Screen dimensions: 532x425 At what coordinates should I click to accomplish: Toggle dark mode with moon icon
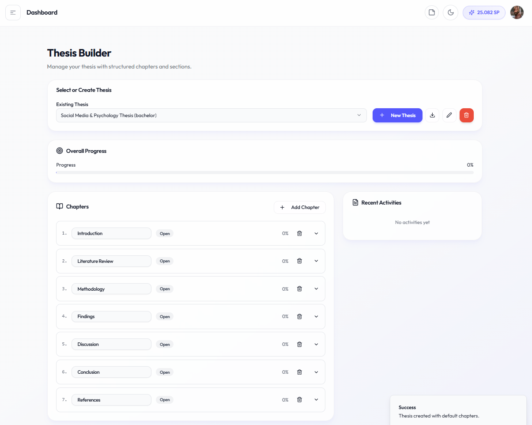pyautogui.click(x=450, y=12)
